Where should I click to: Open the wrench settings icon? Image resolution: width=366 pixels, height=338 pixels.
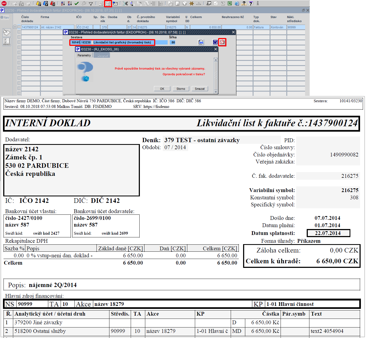tap(84, 4)
